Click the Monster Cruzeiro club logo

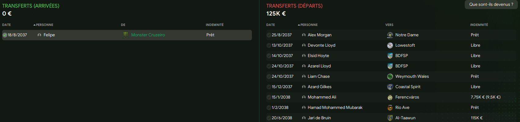point(125,35)
